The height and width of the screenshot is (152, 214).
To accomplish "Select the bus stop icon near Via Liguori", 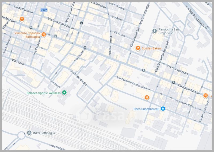I will click(85, 48).
